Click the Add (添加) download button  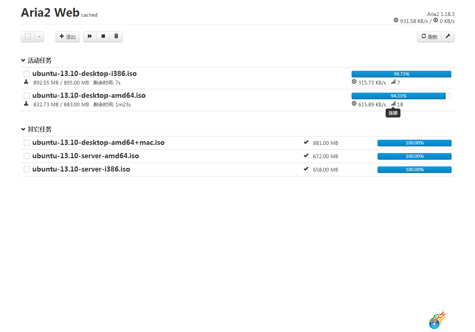pos(67,37)
